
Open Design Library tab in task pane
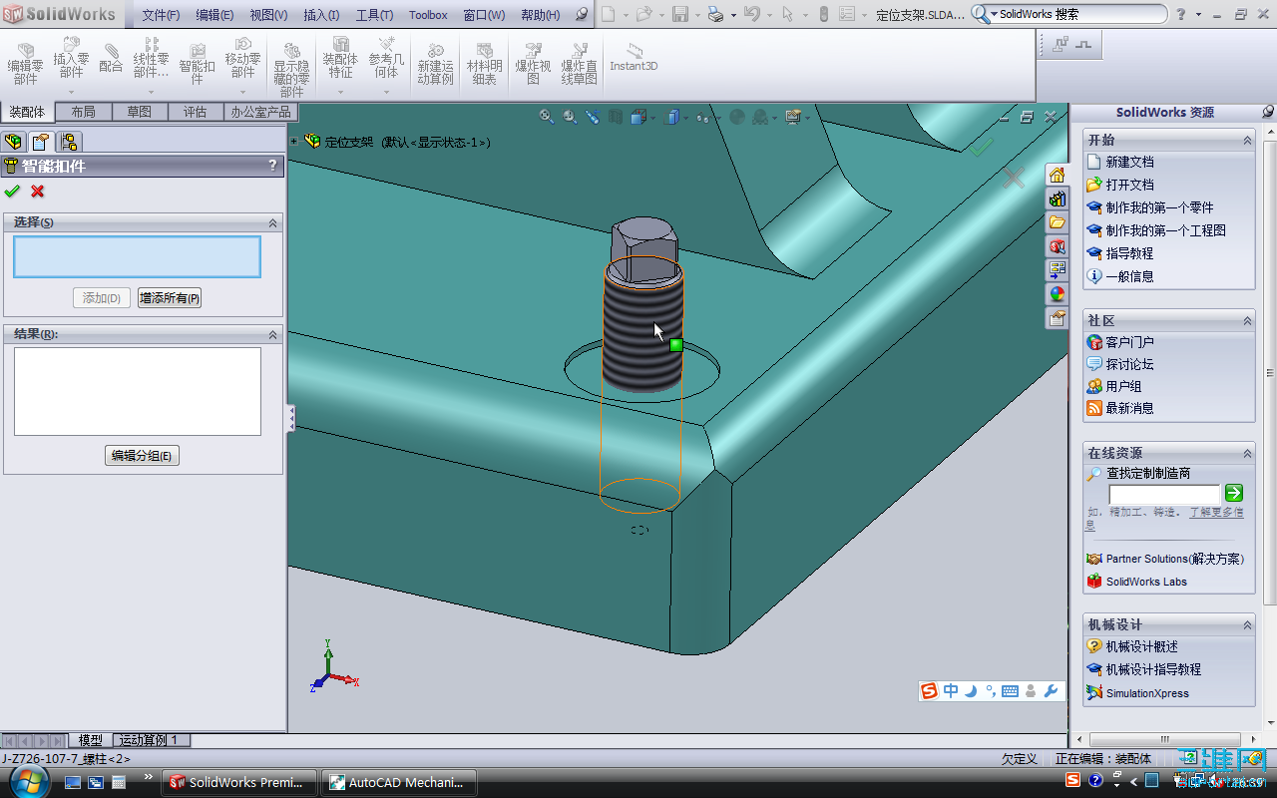[x=1057, y=199]
